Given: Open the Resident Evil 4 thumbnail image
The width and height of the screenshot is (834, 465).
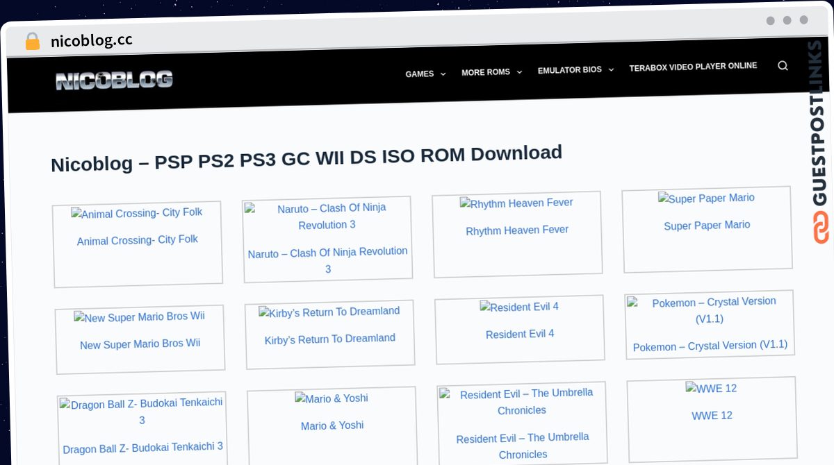Looking at the screenshot, I should tap(519, 307).
